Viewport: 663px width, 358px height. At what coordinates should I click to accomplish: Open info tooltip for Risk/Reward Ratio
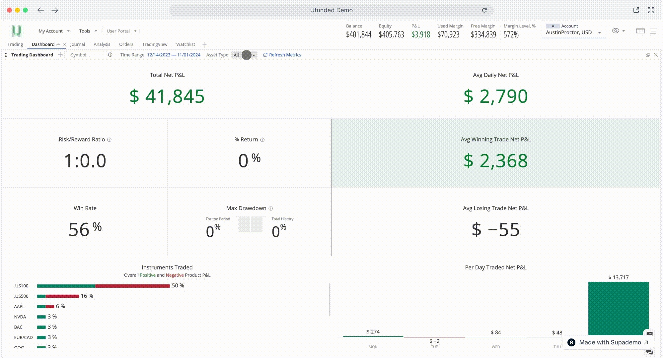109,140
